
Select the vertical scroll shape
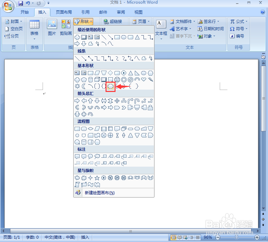(77, 185)
